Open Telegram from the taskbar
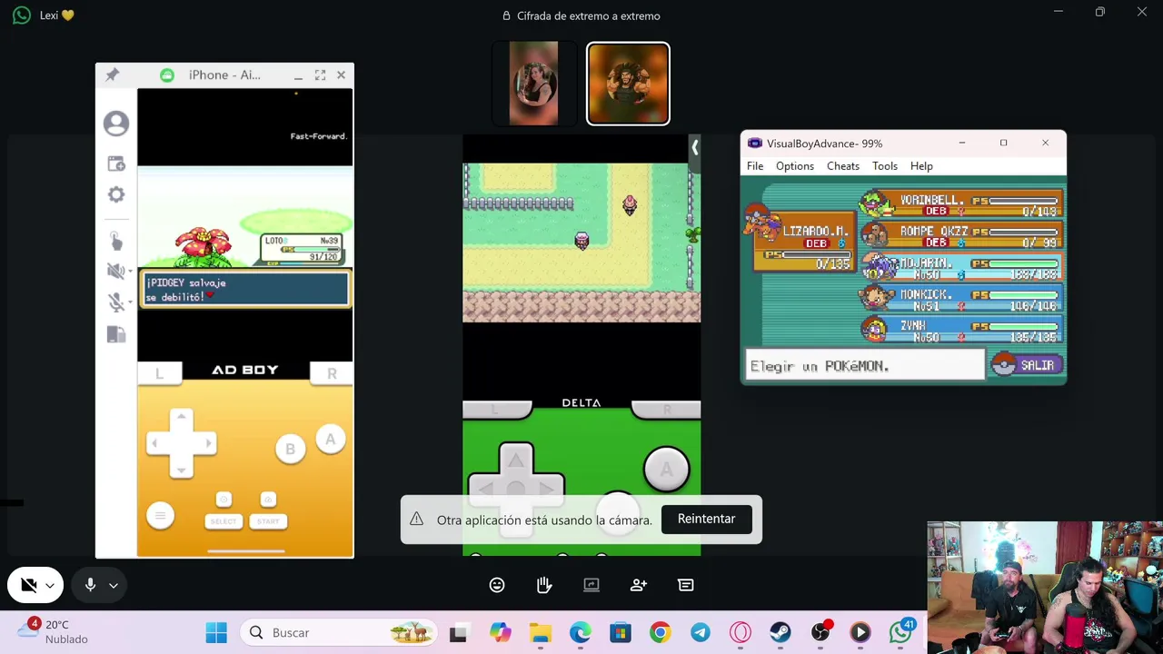1163x654 pixels. pos(701,632)
